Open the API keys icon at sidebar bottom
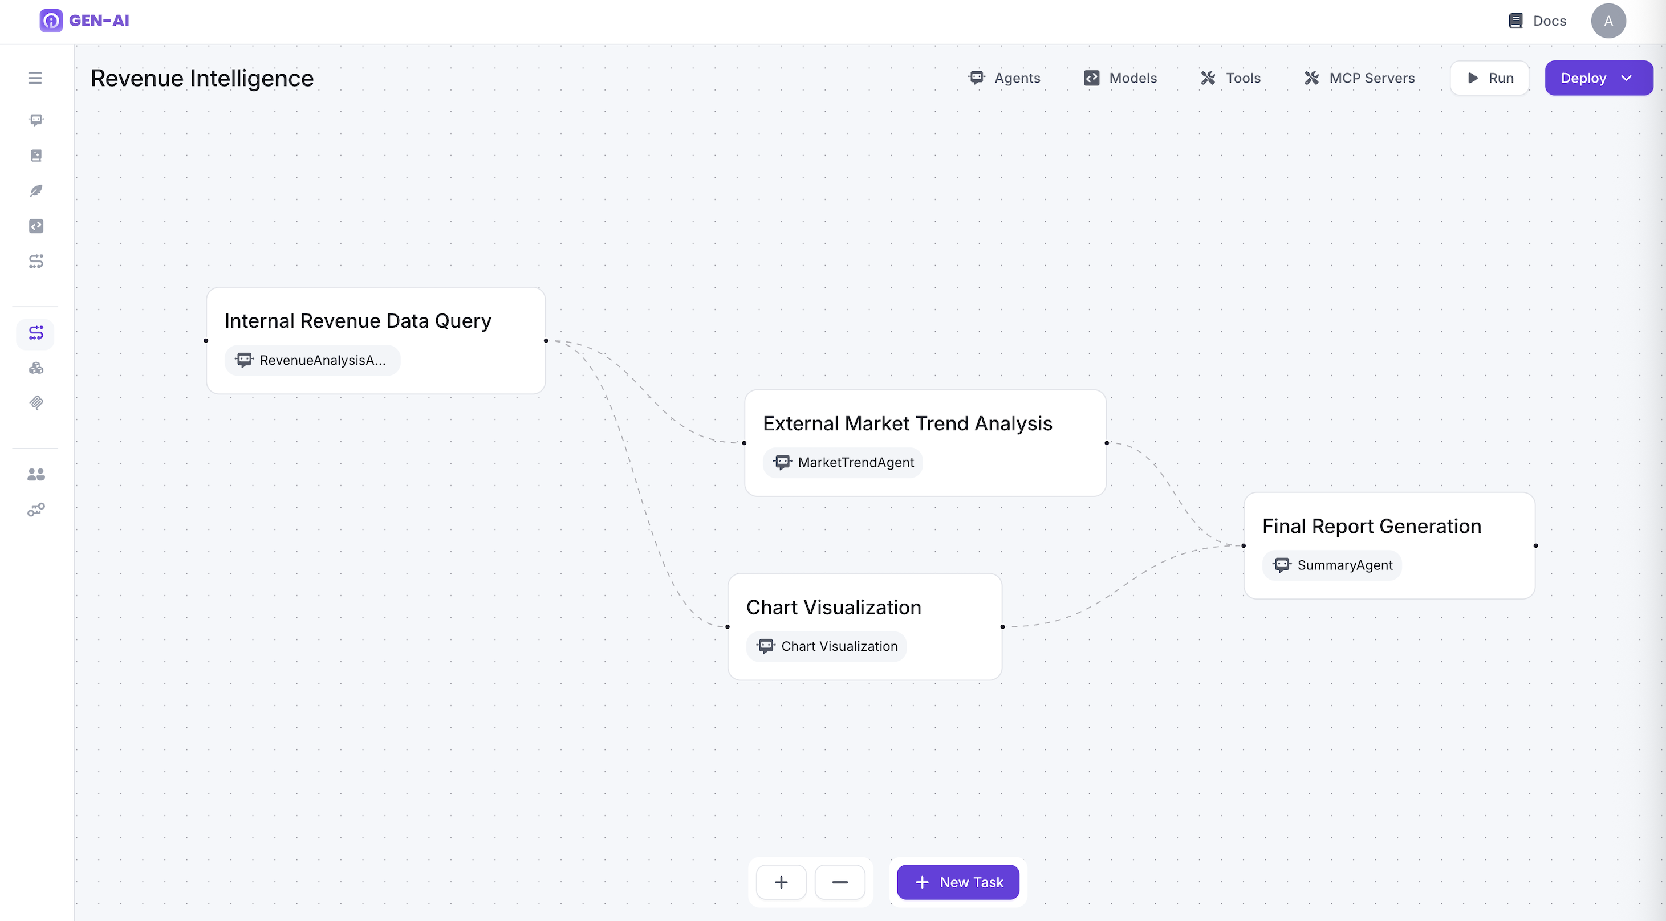The height and width of the screenshot is (921, 1666). (35, 510)
